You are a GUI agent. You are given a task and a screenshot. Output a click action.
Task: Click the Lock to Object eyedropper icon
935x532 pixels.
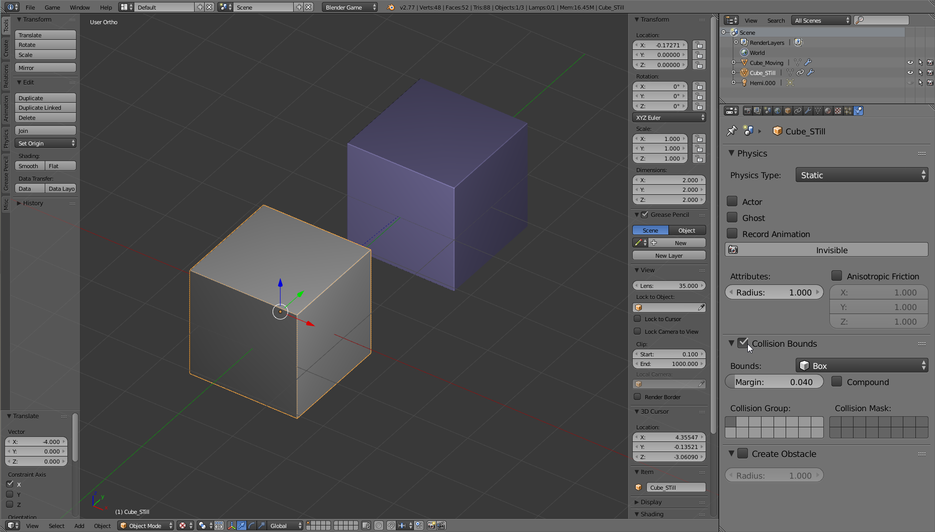tap(701, 308)
